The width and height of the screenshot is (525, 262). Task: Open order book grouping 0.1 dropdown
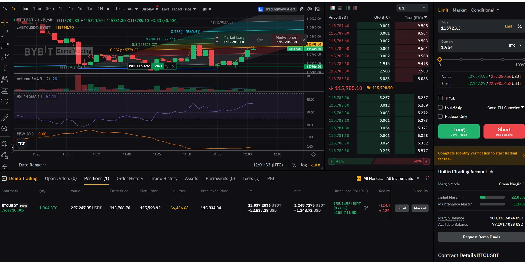click(412, 8)
